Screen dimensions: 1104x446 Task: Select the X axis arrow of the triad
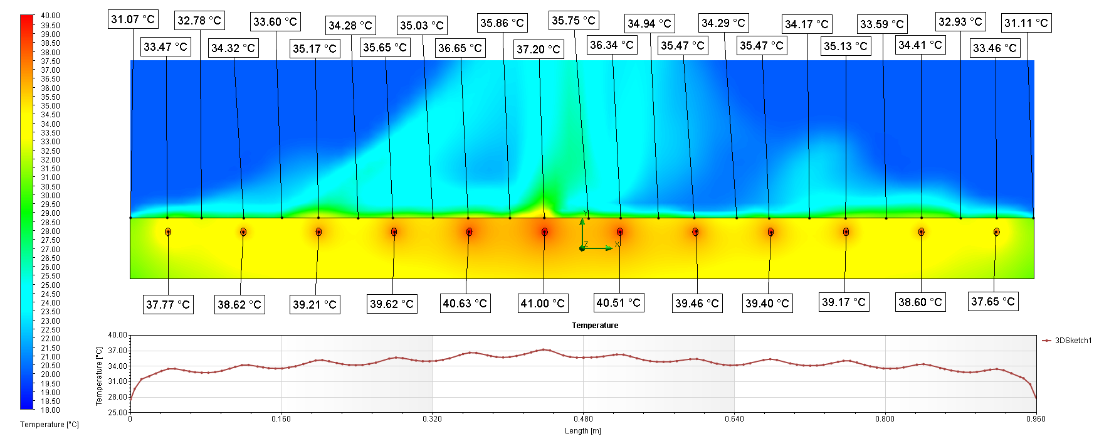(599, 248)
